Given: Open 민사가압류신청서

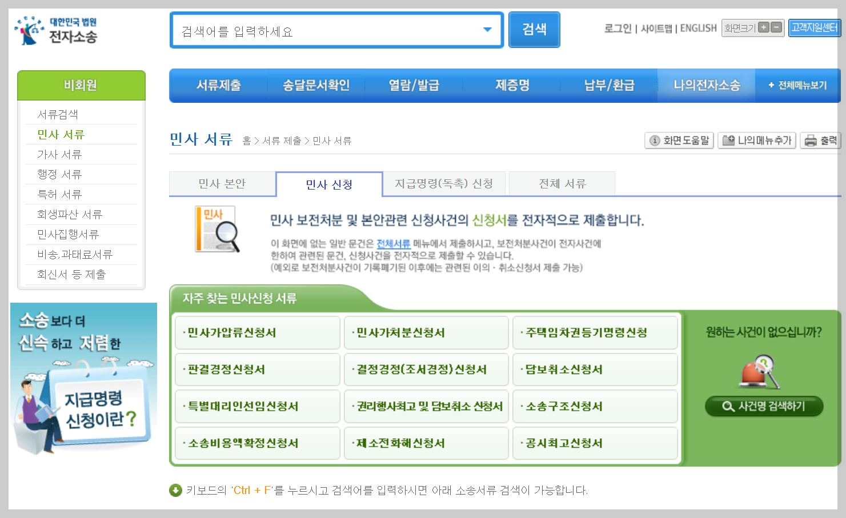Looking at the screenshot, I should coord(257,332).
